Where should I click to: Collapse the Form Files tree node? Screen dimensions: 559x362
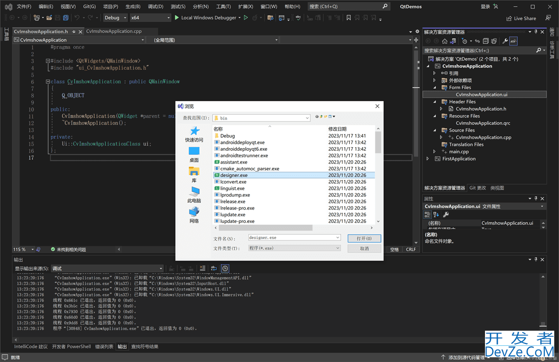[435, 87]
